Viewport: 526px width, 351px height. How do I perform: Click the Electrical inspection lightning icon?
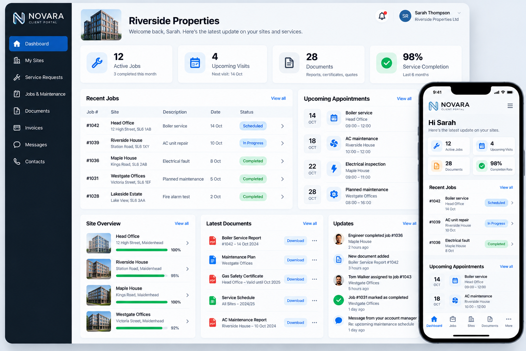coord(334,169)
